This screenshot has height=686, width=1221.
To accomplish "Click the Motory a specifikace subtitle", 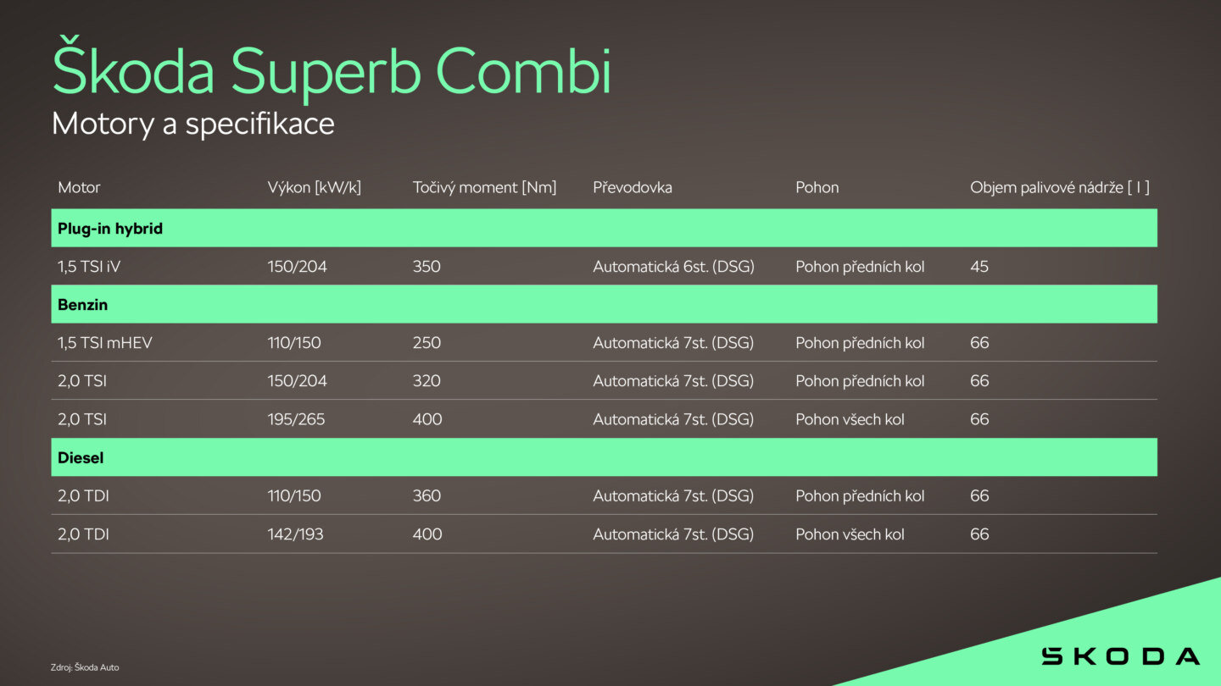I will (193, 124).
